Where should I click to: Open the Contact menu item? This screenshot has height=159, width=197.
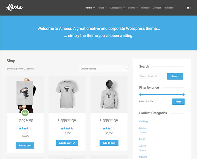[157, 8]
